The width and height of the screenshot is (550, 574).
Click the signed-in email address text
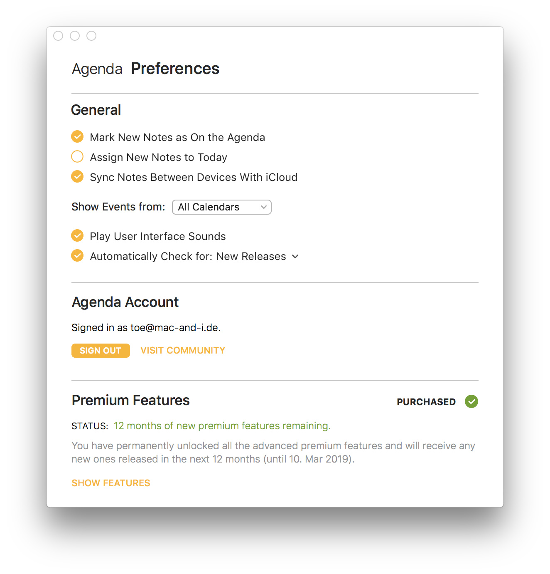[175, 328]
